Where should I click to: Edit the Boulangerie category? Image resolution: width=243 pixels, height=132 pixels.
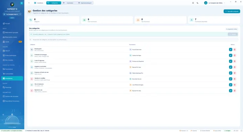click(231, 49)
